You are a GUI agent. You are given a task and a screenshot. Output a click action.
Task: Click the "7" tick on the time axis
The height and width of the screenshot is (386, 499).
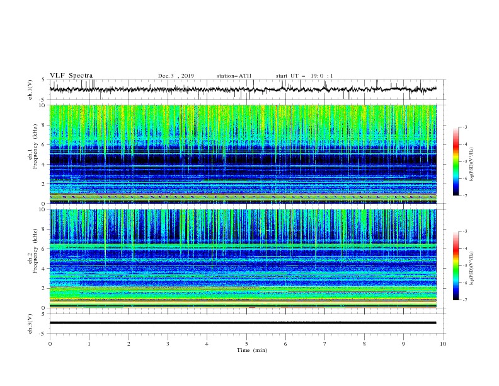click(x=325, y=344)
